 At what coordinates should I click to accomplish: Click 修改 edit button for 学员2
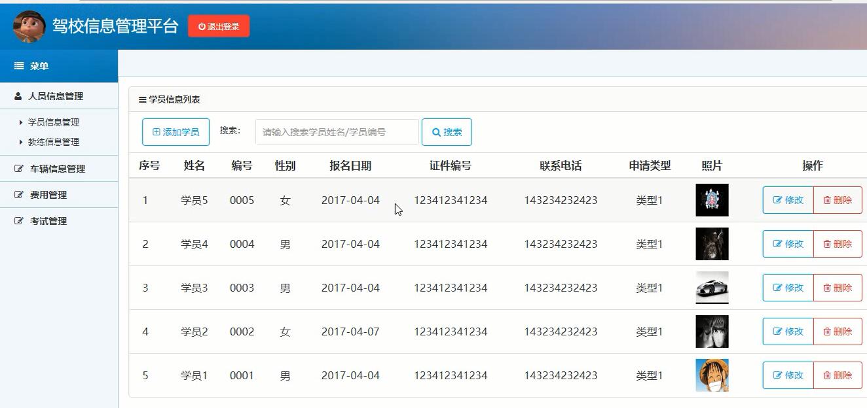click(788, 331)
